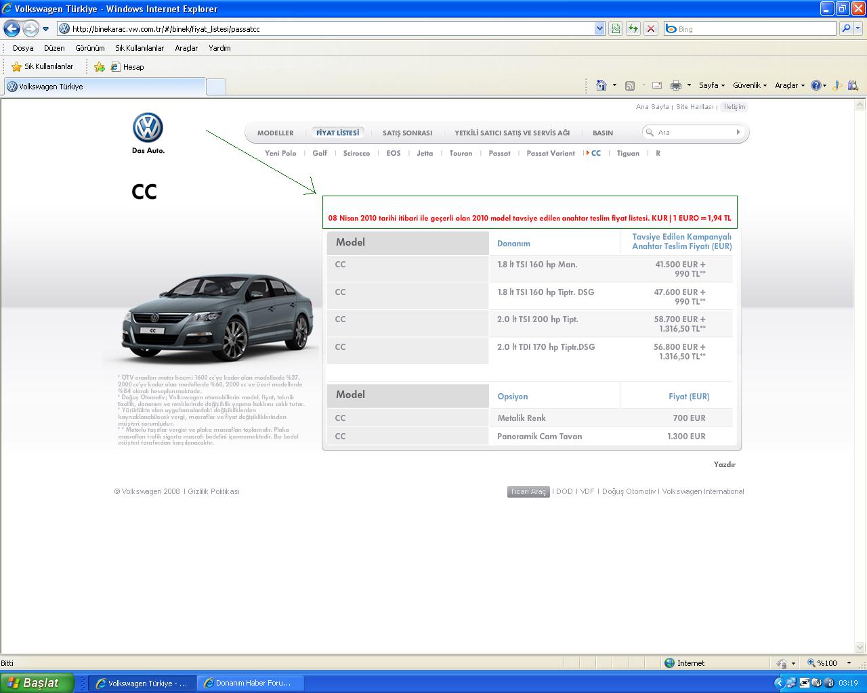Screen dimensions: 867x693
Task: Open the Araçlar menu in menu bar
Action: pos(186,48)
